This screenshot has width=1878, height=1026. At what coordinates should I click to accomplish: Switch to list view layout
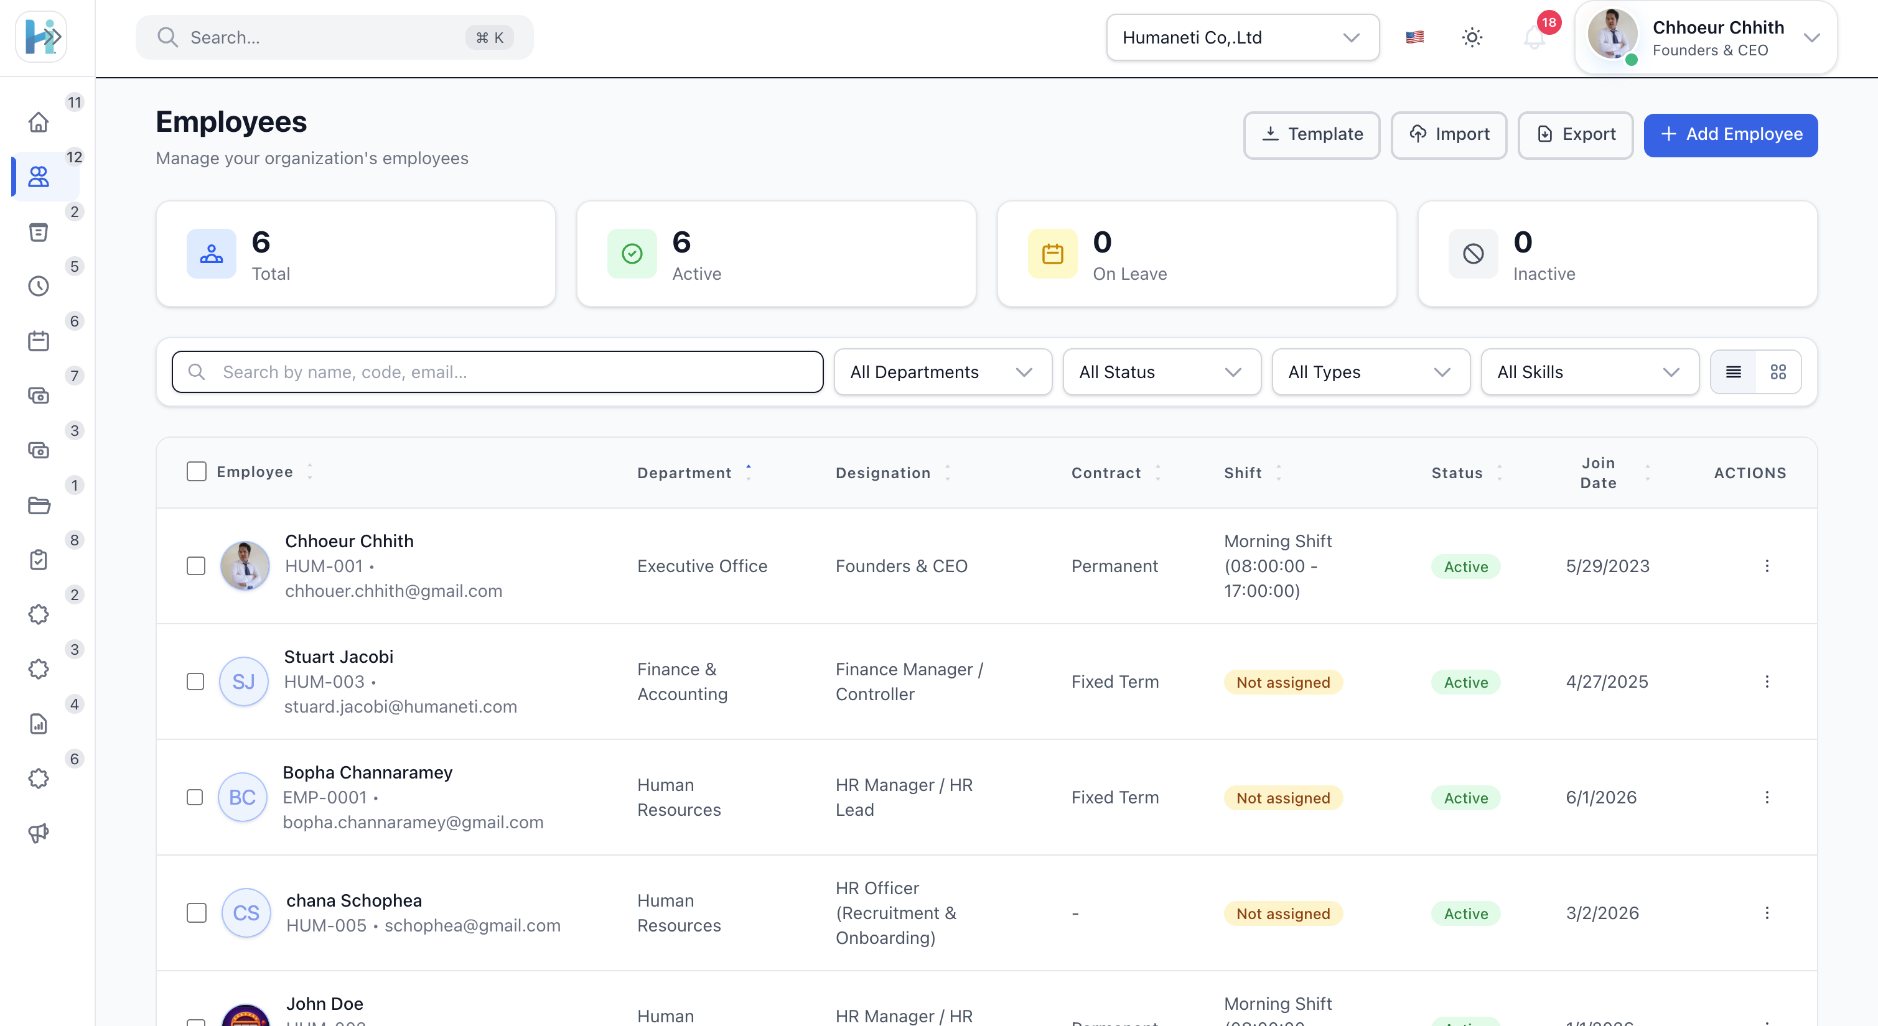tap(1734, 372)
